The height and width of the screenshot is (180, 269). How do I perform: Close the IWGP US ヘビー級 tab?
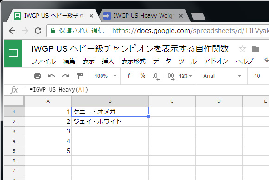click(91, 16)
